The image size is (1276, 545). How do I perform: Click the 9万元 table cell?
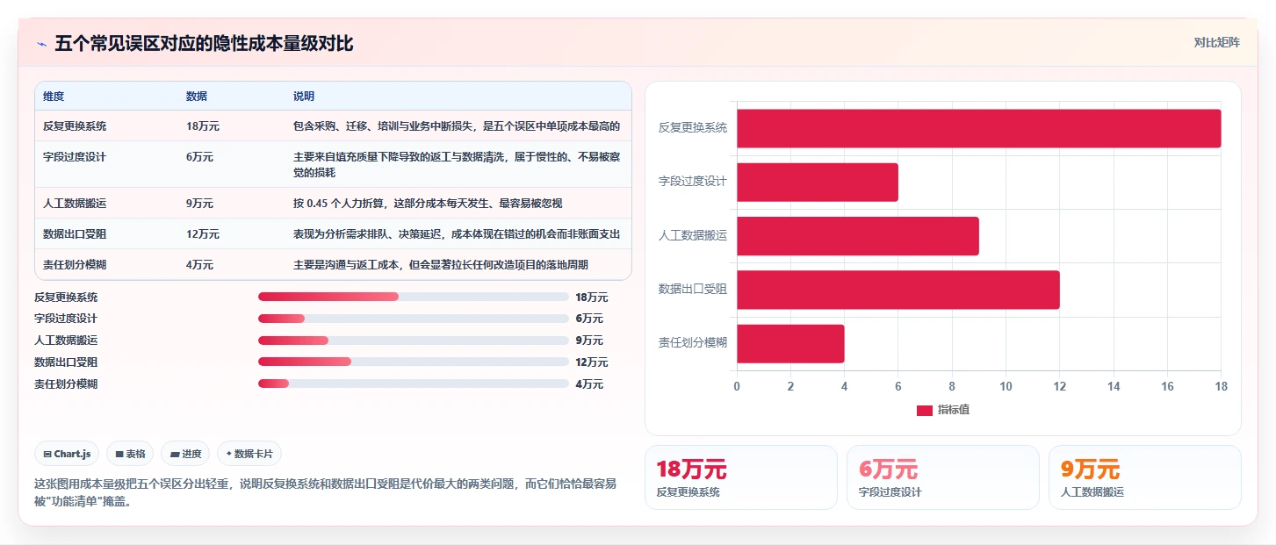coord(199,204)
